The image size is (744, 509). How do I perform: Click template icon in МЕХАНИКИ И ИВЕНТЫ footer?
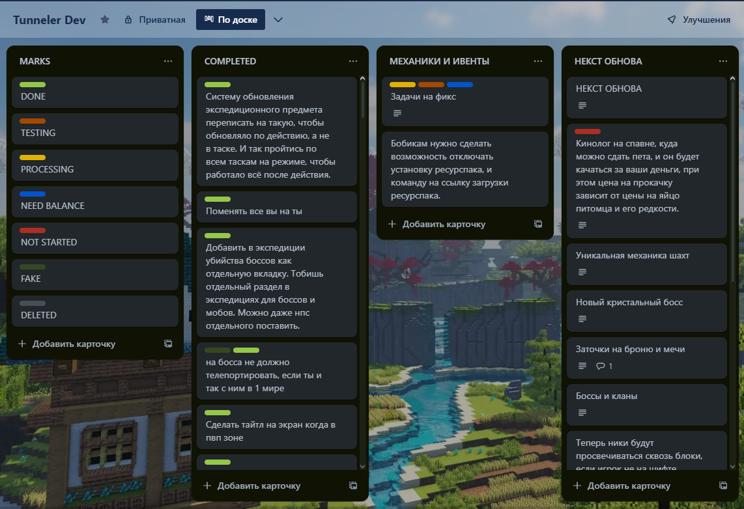pos(538,224)
